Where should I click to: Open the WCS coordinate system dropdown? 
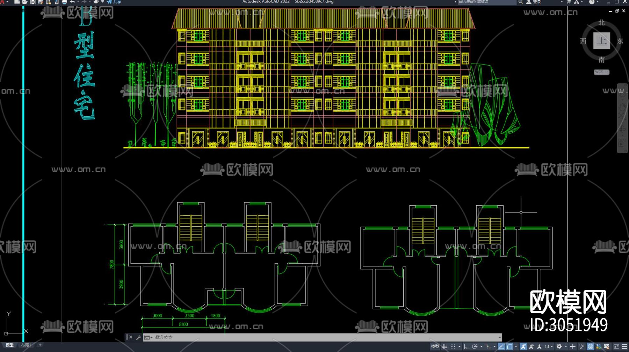pos(601,72)
